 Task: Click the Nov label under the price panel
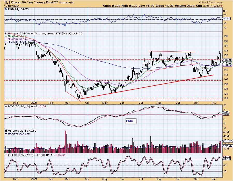click(214, 103)
